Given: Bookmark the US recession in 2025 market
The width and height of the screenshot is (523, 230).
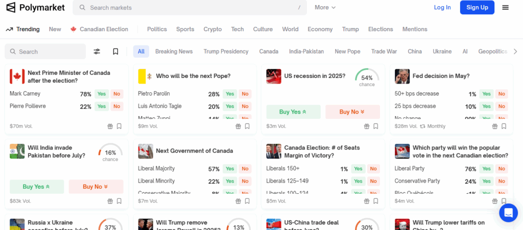Looking at the screenshot, I should pos(375,126).
